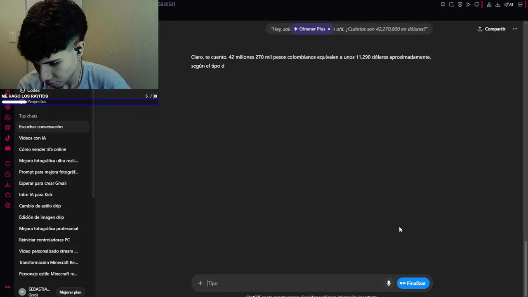Viewport: 528px width, 297px height.
Task: Click the Mejorar plan button
Action: click(70, 292)
